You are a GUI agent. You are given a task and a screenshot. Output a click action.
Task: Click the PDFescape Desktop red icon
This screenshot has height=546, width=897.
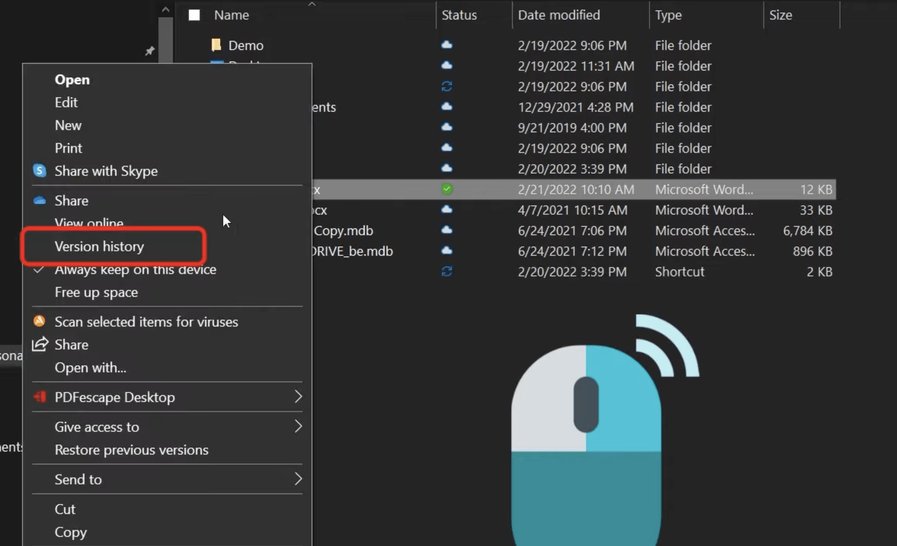click(40, 397)
